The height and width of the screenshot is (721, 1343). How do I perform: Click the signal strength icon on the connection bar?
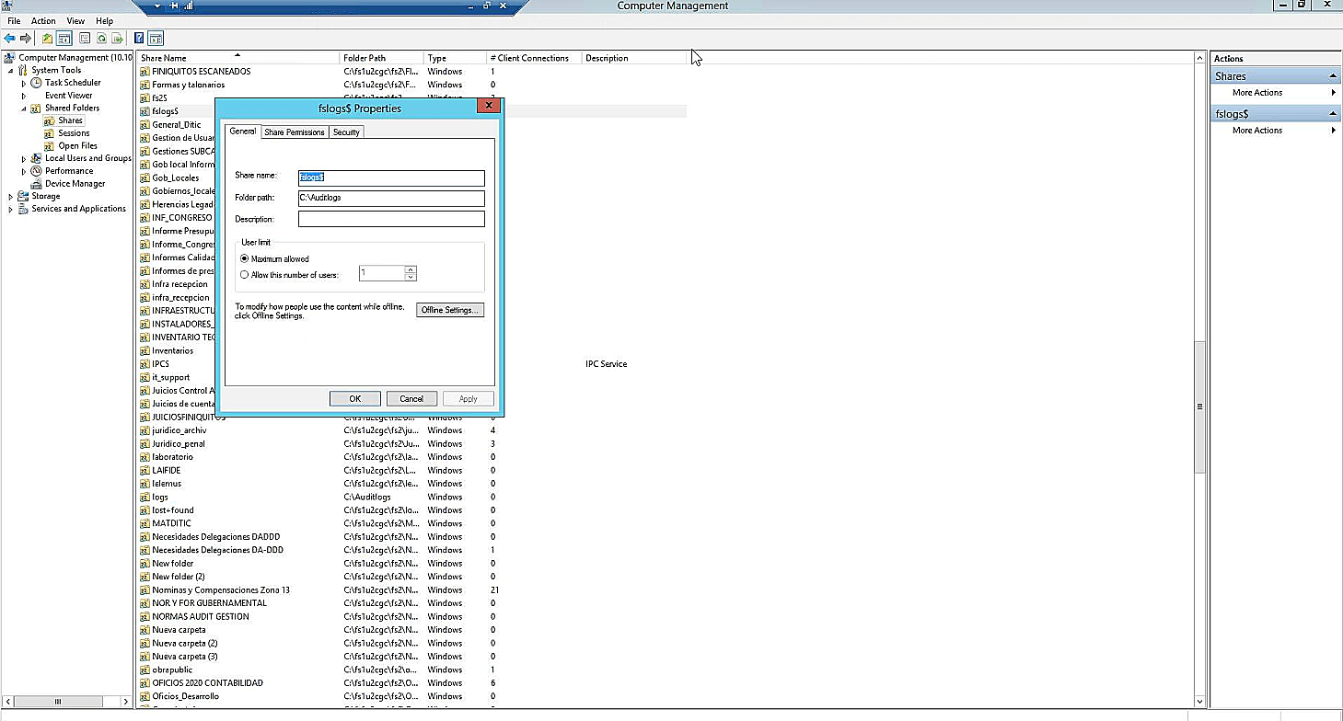click(189, 6)
